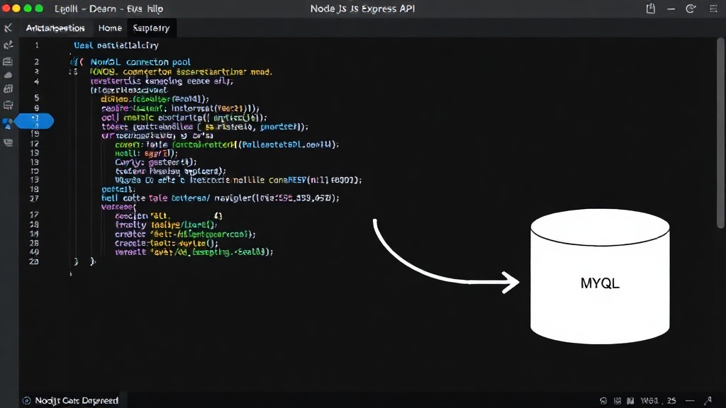
Task: Click the 'connecton pool' comment on line 2
Action: (x=158, y=62)
